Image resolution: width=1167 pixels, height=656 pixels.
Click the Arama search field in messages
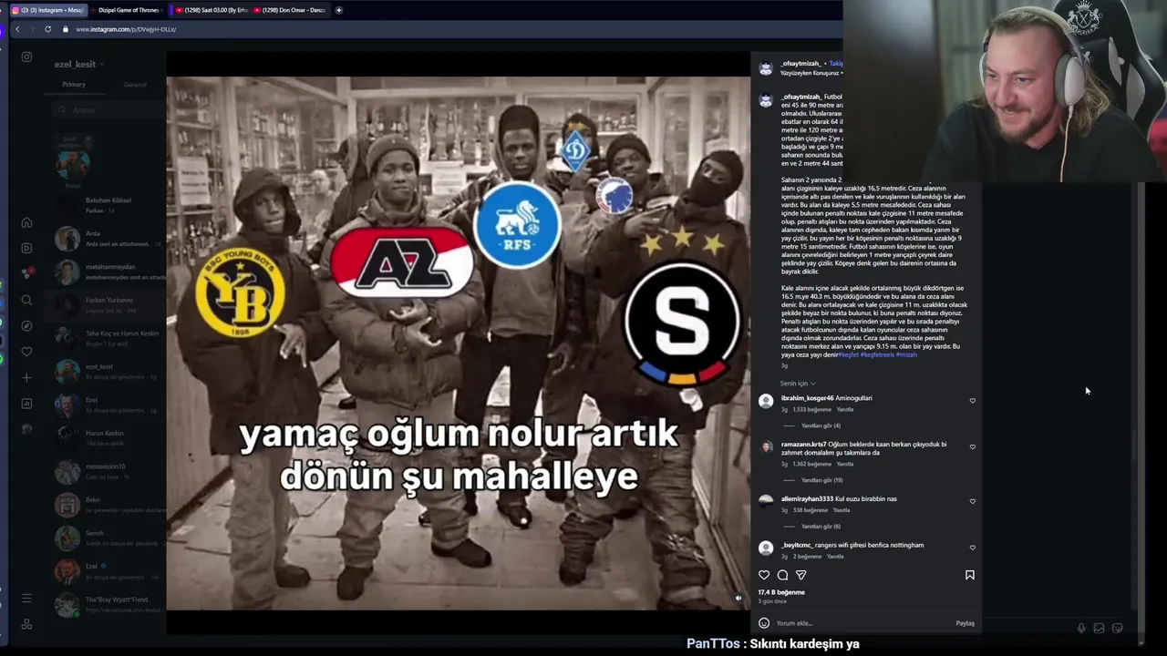pos(108,110)
